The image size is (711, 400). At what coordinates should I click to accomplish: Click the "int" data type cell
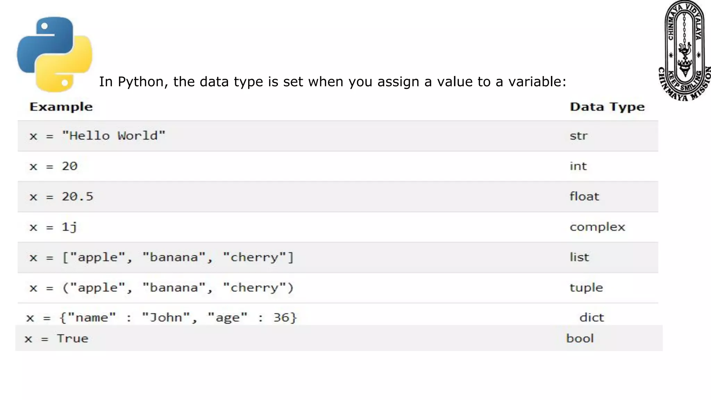click(x=578, y=166)
